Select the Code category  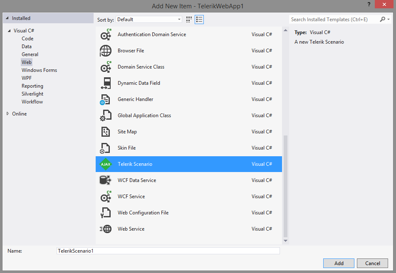tap(27, 39)
